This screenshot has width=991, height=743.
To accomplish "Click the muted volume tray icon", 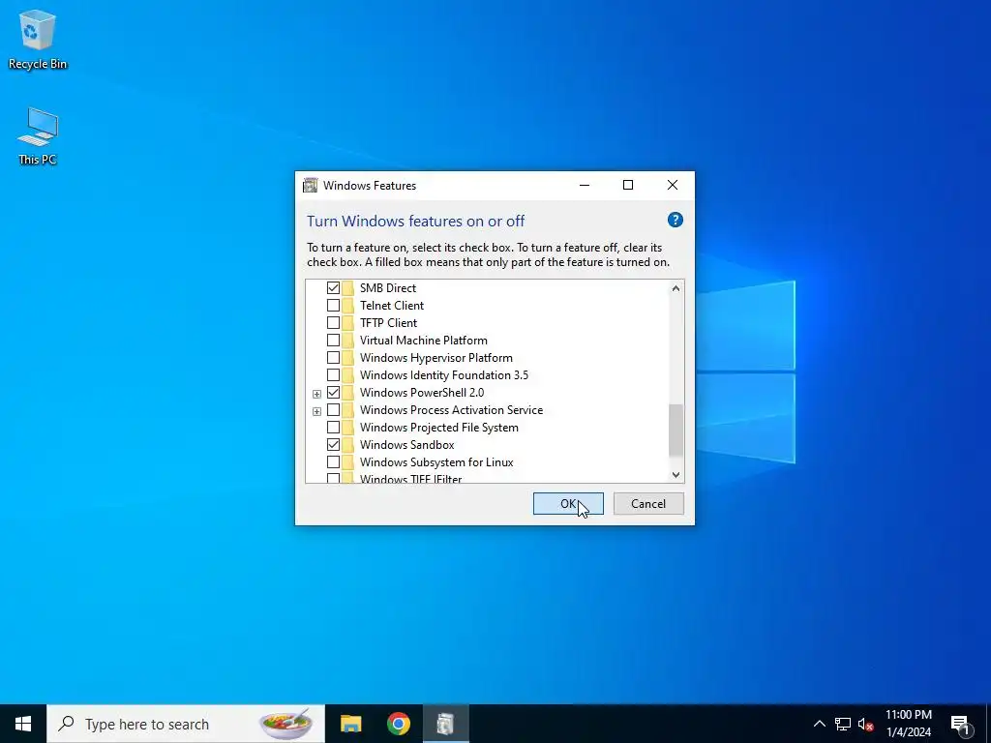I will click(866, 724).
